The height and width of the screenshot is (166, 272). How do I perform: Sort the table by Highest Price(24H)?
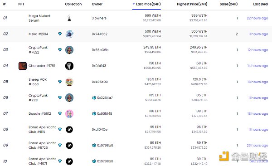click(192, 4)
